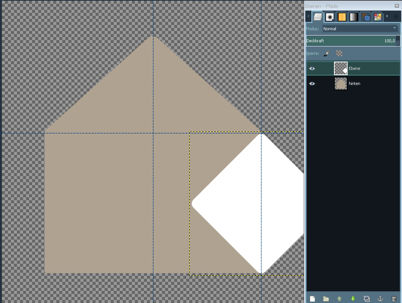Create a new layer with the page icon

click(x=312, y=299)
